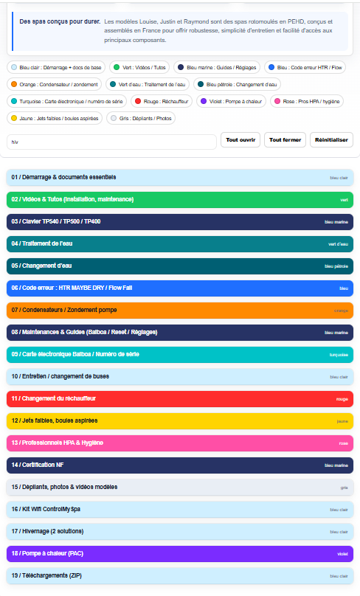Screen dimensions: 360x596
Task: Select the Vert : Vidéos / Tutos filter chip
Action: point(139,68)
